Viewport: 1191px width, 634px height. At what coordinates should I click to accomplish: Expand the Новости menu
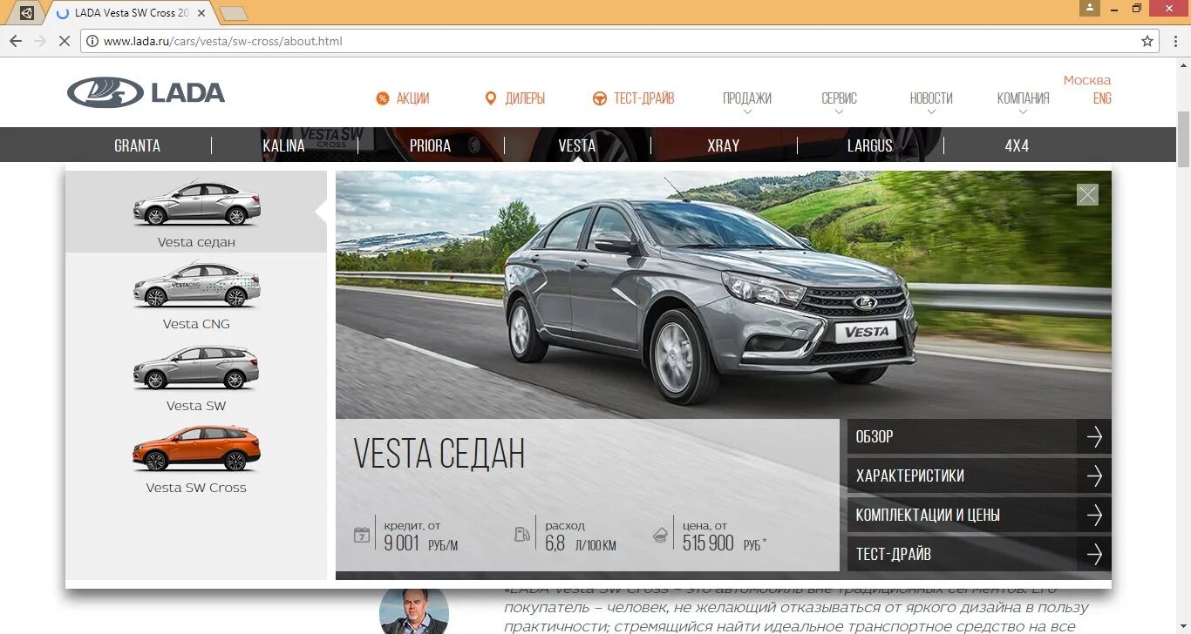pos(931,98)
